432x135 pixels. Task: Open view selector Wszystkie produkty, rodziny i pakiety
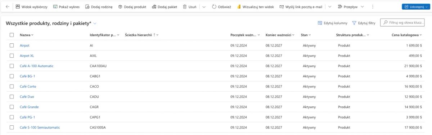(51, 23)
